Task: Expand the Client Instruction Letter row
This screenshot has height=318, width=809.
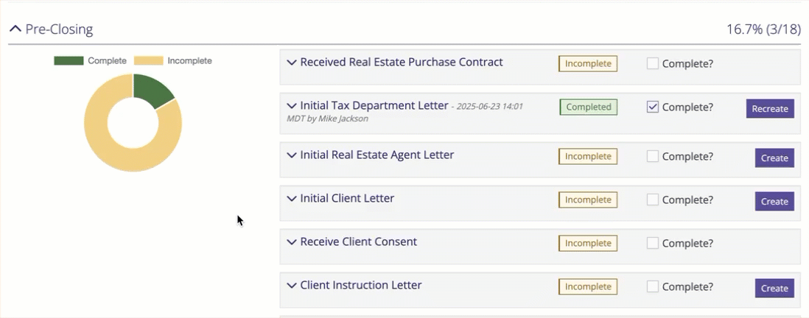Action: (291, 286)
